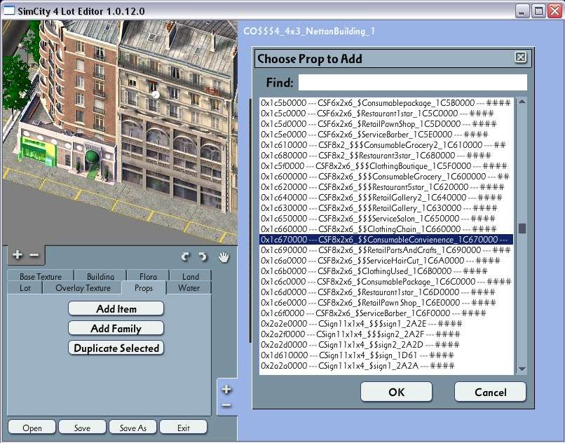Click the minus icon beside the properties panel
Image resolution: width=565 pixels, height=443 pixels.
coord(226,406)
